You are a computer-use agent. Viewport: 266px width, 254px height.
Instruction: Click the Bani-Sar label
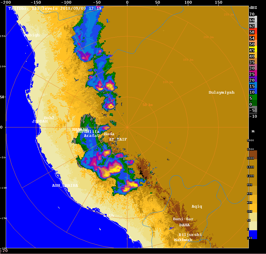pos(183,219)
